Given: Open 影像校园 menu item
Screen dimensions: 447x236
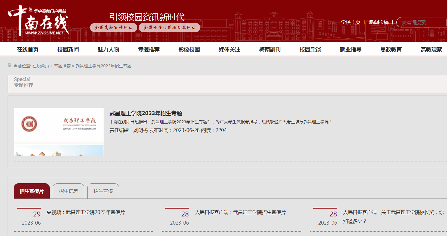Looking at the screenshot, I should 189,49.
